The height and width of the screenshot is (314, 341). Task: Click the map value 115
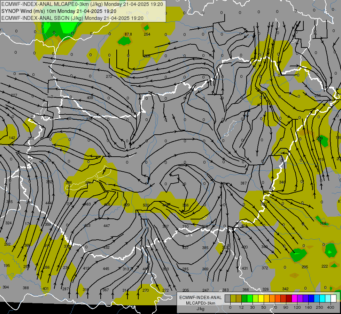click(x=321, y=159)
